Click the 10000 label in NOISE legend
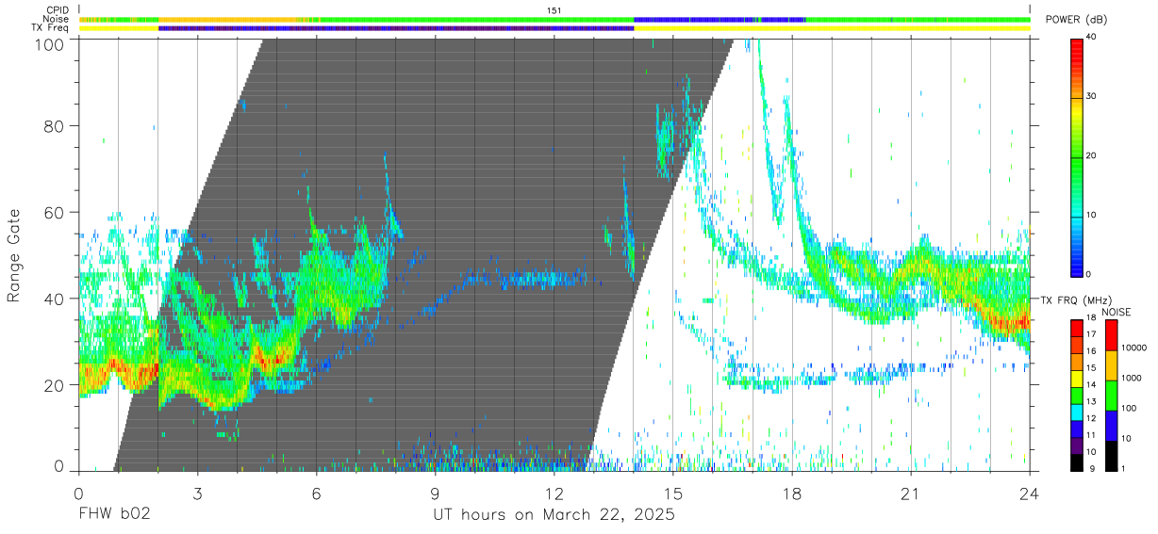 coord(1134,348)
